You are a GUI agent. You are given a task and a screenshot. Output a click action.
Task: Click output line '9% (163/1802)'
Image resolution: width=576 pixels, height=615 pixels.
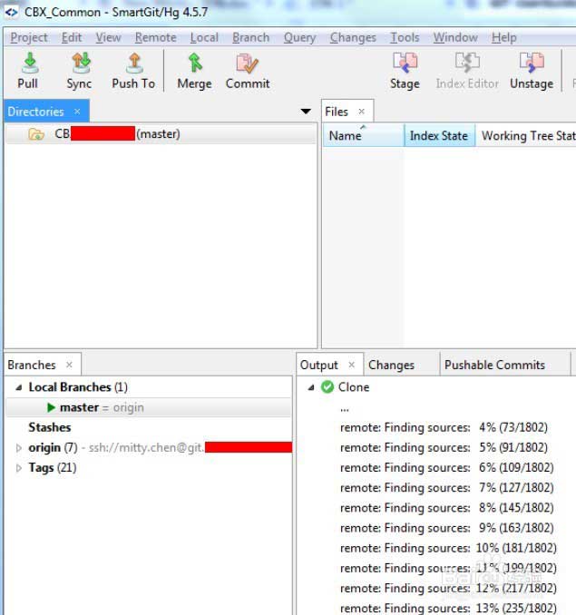pyautogui.click(x=447, y=528)
